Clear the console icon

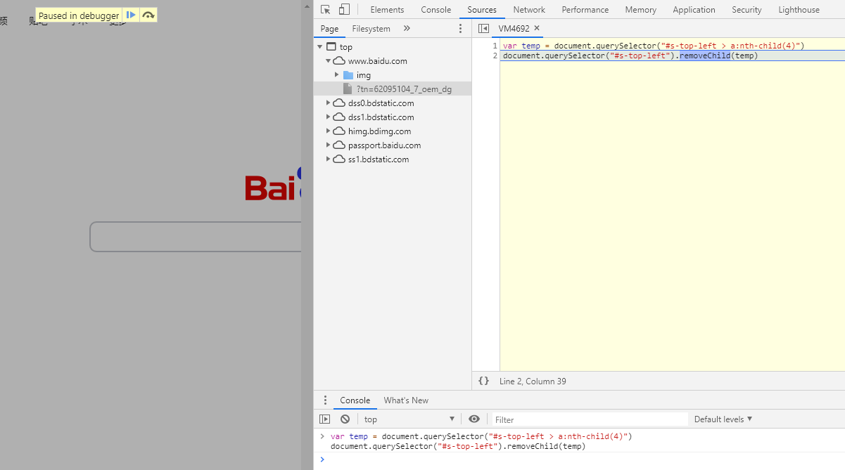(x=345, y=419)
